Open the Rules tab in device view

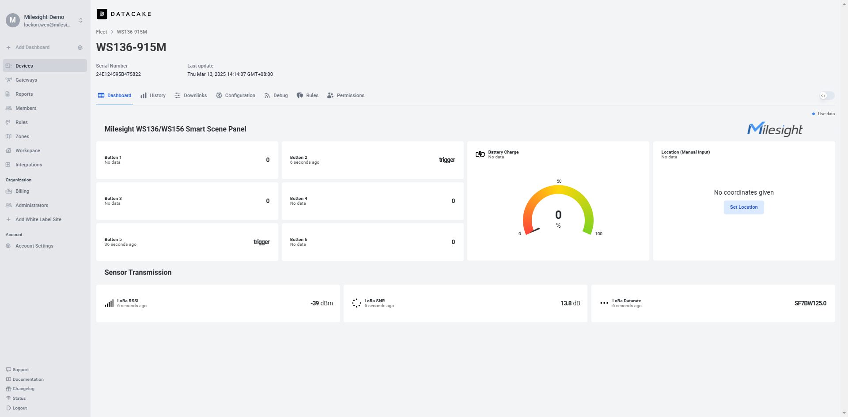(x=307, y=95)
